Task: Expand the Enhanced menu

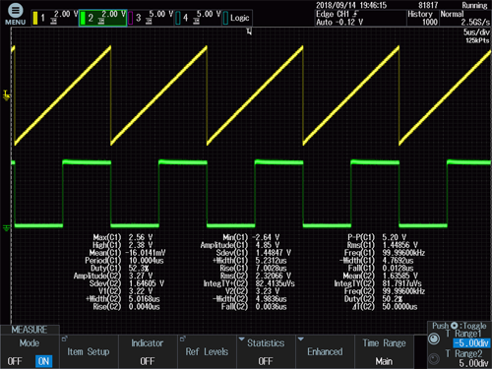Action: point(325,351)
